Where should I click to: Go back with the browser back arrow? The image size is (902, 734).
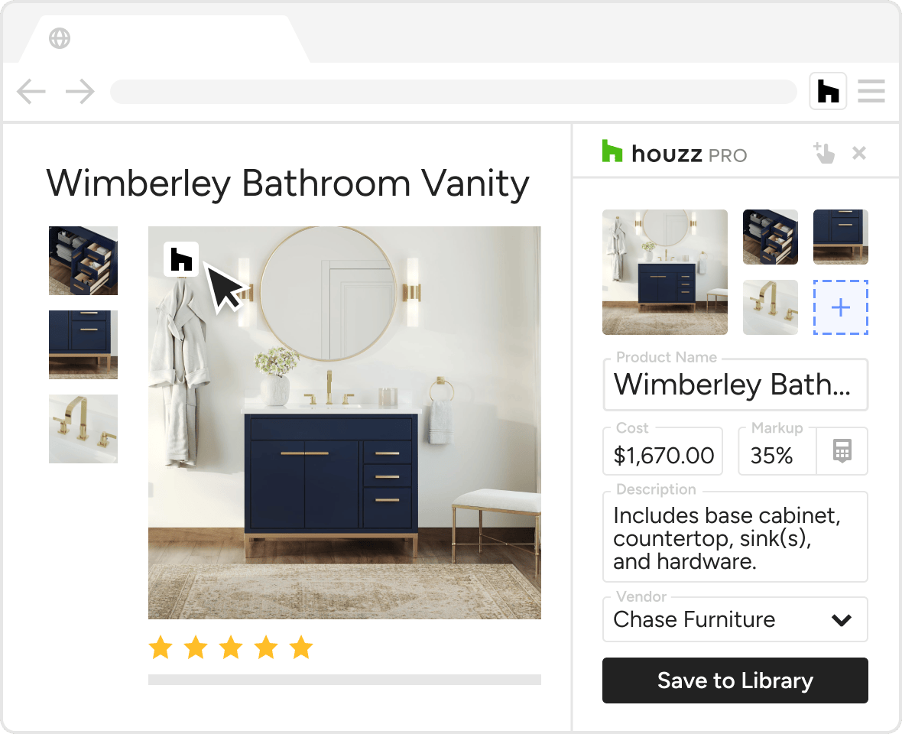[x=31, y=92]
